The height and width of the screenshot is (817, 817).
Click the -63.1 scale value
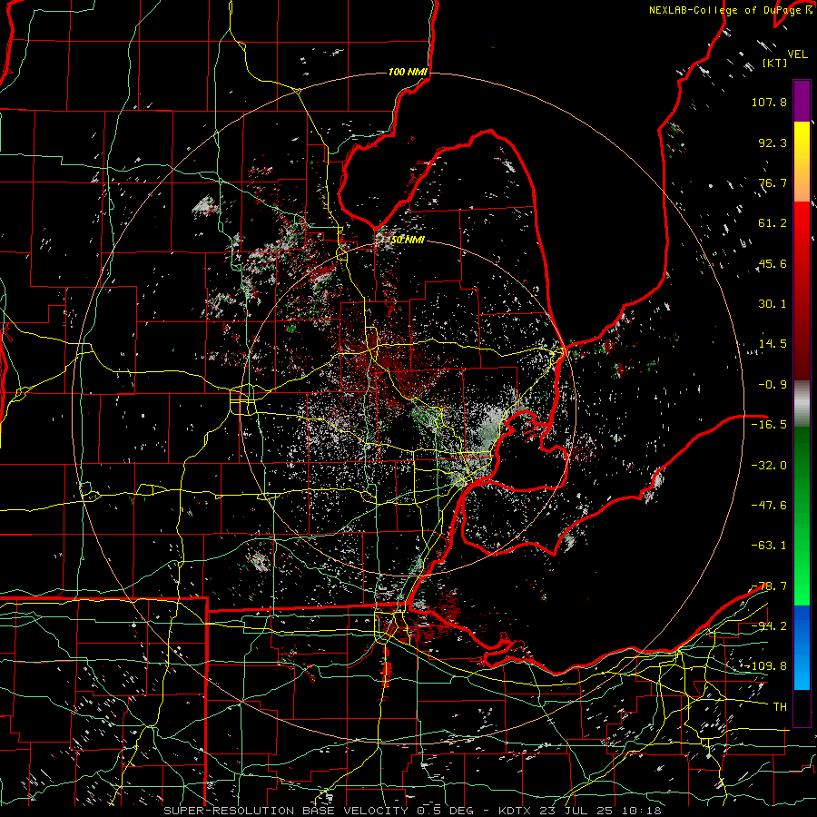pyautogui.click(x=769, y=546)
